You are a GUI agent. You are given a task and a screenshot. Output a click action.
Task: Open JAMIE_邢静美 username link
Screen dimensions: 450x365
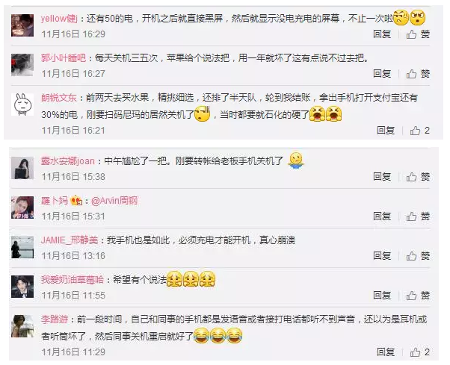(70, 240)
